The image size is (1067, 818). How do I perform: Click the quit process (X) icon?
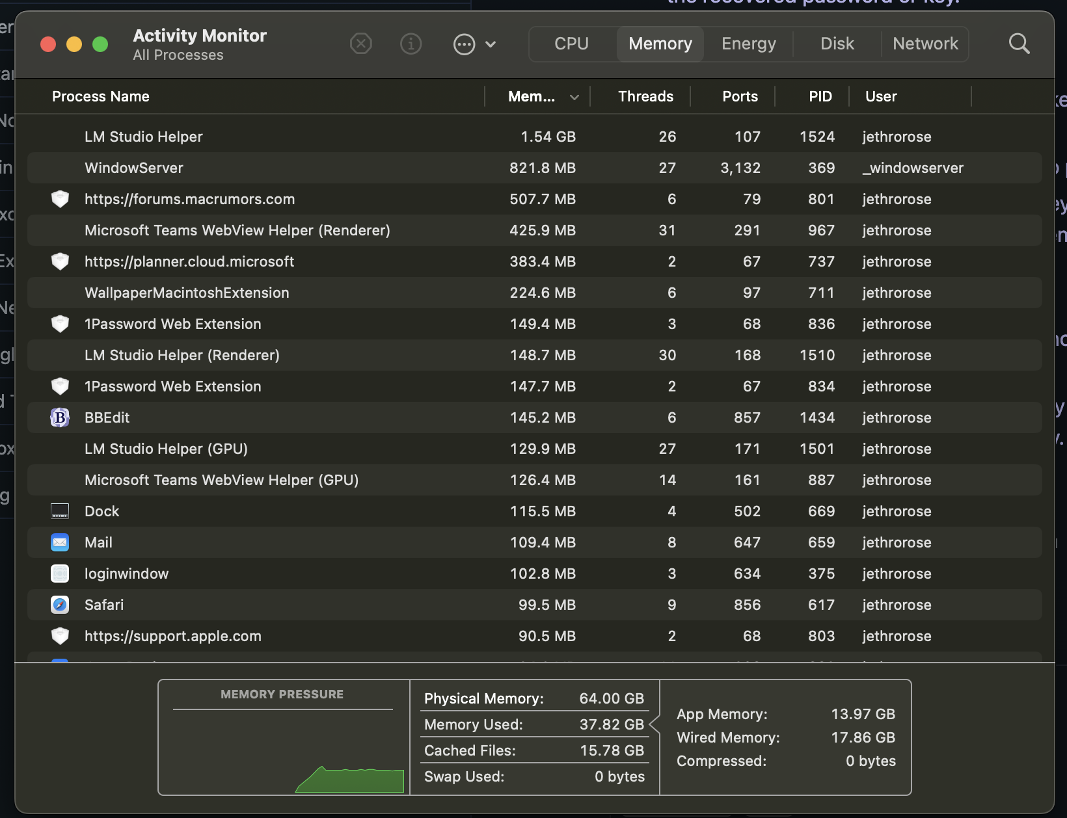(361, 44)
